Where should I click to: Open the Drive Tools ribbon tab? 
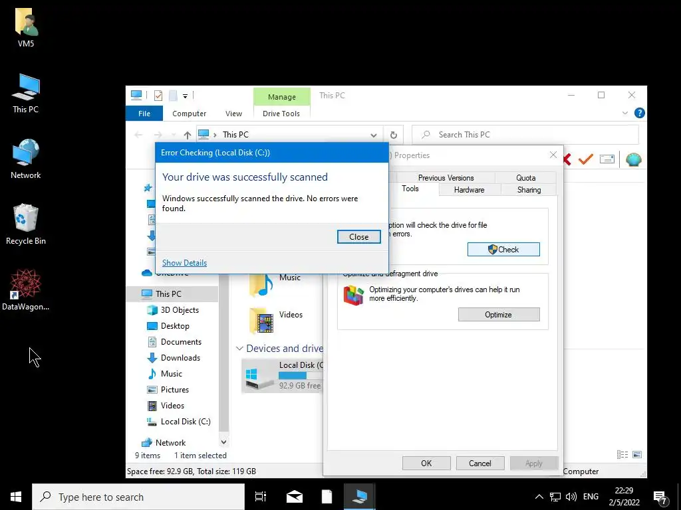(281, 114)
